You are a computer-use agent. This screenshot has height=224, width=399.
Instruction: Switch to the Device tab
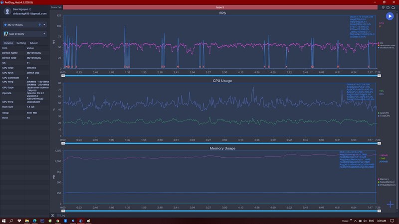[8, 43]
